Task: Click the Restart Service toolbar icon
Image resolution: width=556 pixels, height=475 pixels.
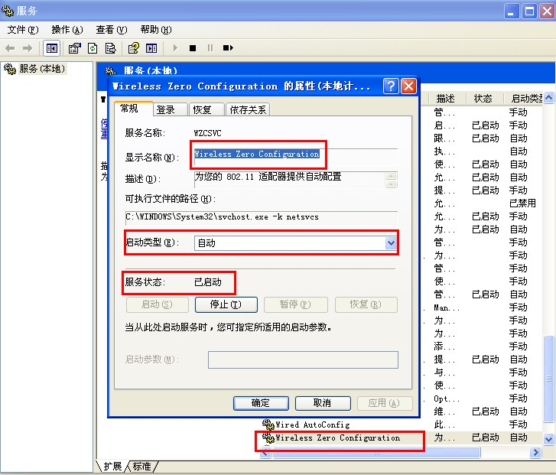Action: pyautogui.click(x=228, y=48)
